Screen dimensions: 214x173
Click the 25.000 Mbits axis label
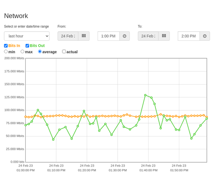click(15, 149)
